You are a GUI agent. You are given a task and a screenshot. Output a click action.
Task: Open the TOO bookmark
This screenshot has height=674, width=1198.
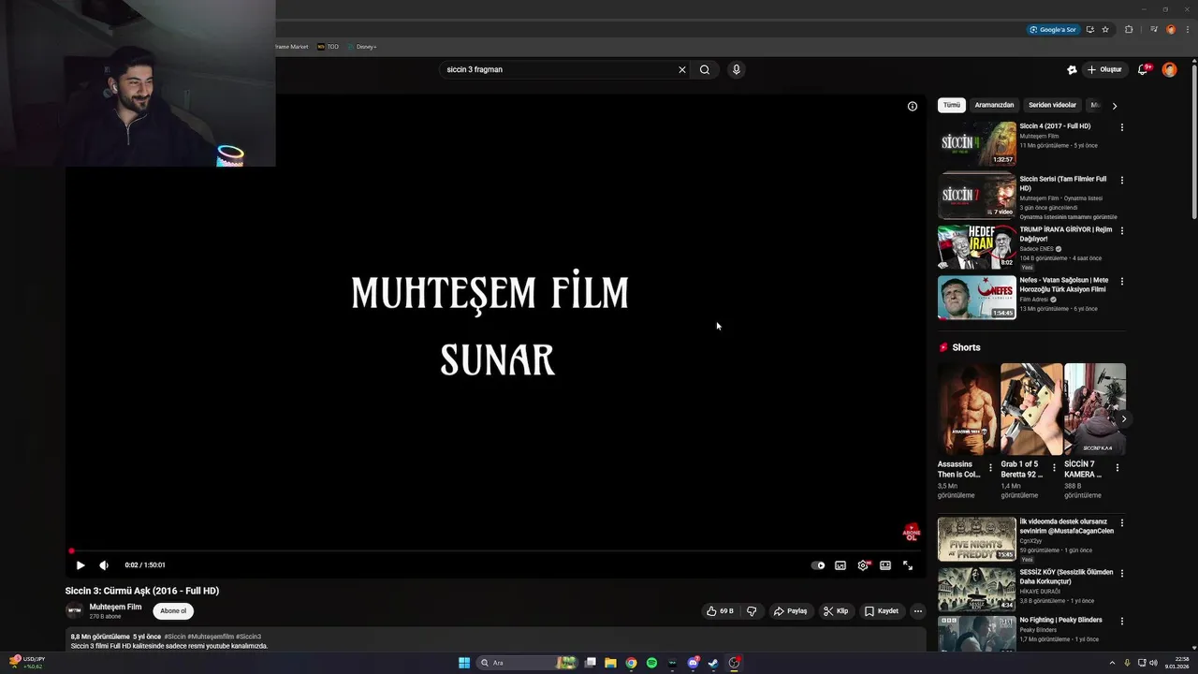[328, 47]
